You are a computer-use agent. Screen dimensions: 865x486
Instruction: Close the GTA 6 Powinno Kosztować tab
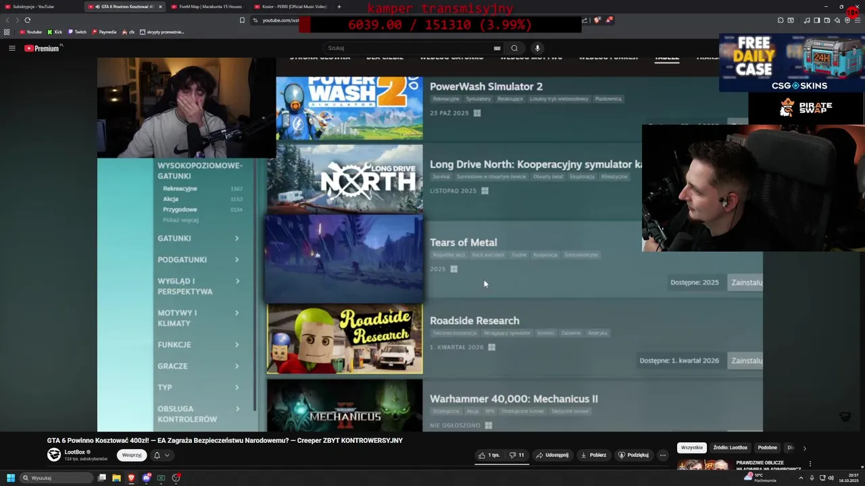[x=160, y=7]
